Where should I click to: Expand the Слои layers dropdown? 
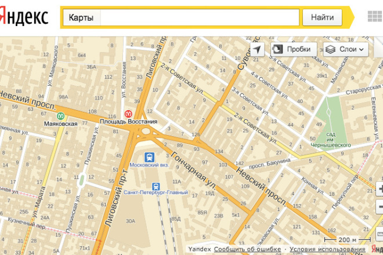[346, 49]
